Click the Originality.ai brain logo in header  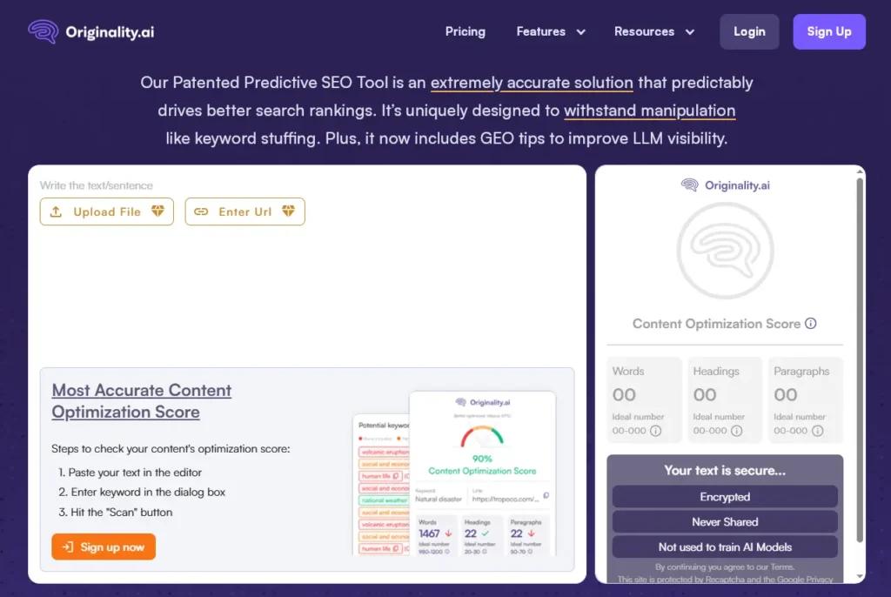coord(44,32)
